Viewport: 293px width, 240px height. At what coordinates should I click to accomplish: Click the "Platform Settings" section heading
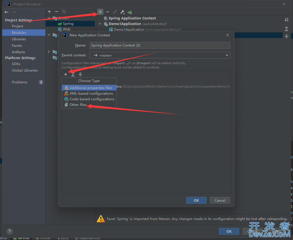[x=20, y=58]
